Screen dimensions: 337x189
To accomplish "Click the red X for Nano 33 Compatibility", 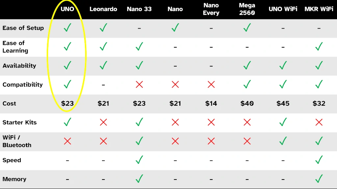I will pos(139,85).
